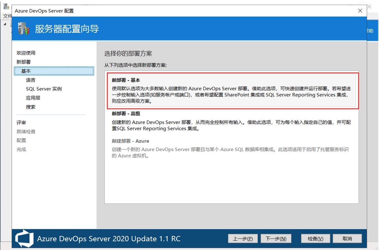Click the 取消 button
Viewport: 379px width, 250px height.
[347, 239]
